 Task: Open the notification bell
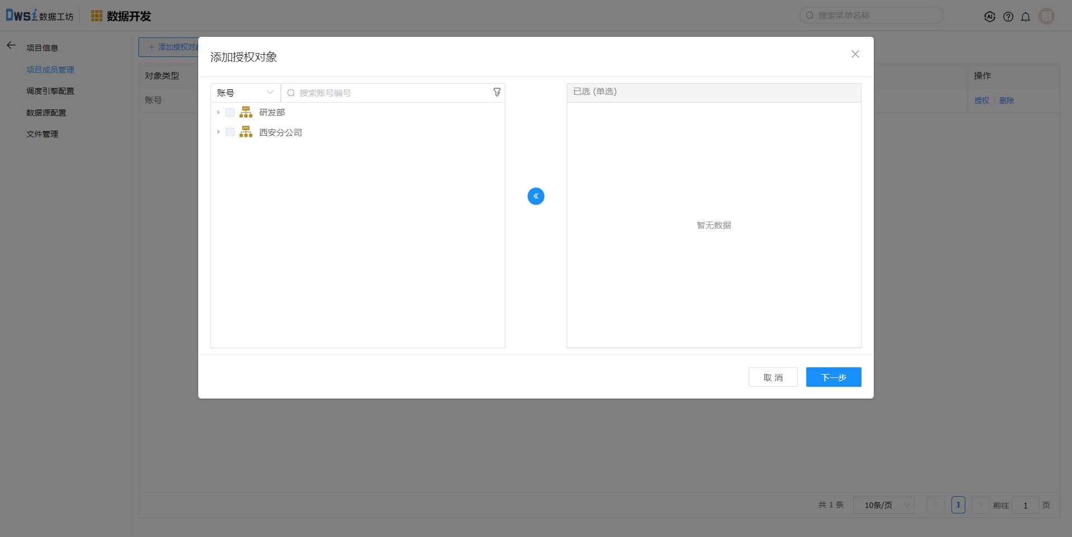(x=1026, y=17)
